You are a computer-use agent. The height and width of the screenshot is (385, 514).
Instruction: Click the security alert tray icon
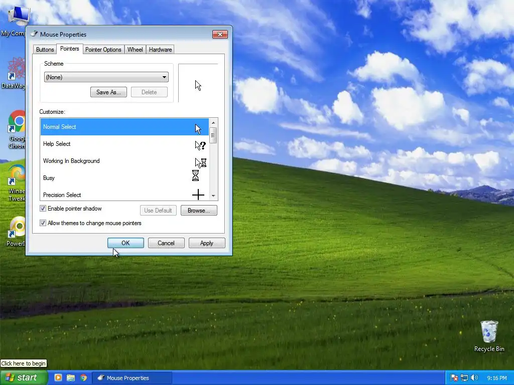coord(454,378)
